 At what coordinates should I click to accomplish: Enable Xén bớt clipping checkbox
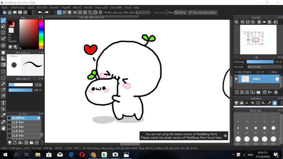tap(254, 72)
